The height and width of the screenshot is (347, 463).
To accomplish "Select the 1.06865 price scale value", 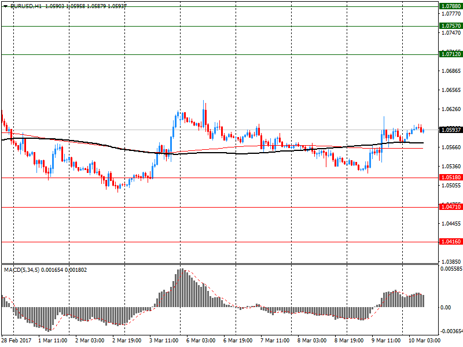I will (x=451, y=71).
